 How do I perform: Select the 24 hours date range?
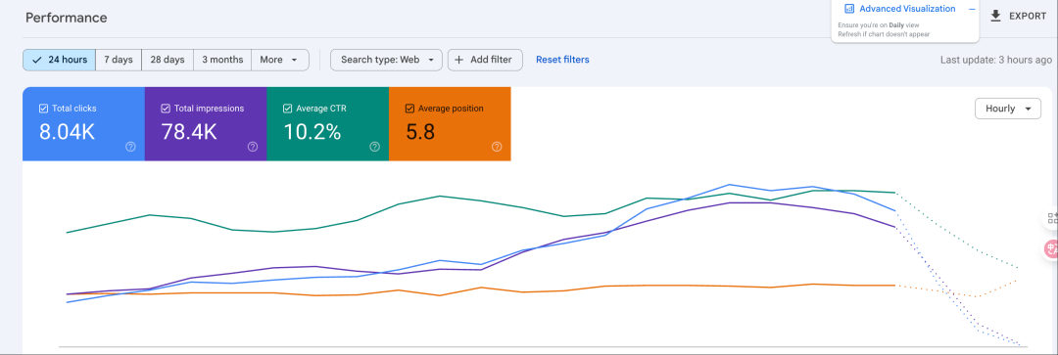[x=60, y=60]
